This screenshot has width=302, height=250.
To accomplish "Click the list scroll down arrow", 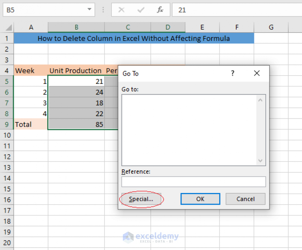I will coord(260,161).
